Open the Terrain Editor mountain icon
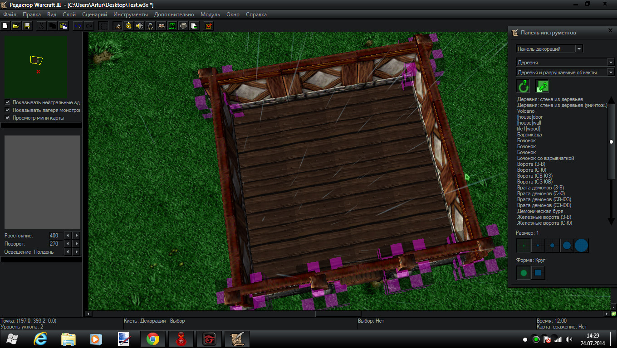 click(118, 26)
